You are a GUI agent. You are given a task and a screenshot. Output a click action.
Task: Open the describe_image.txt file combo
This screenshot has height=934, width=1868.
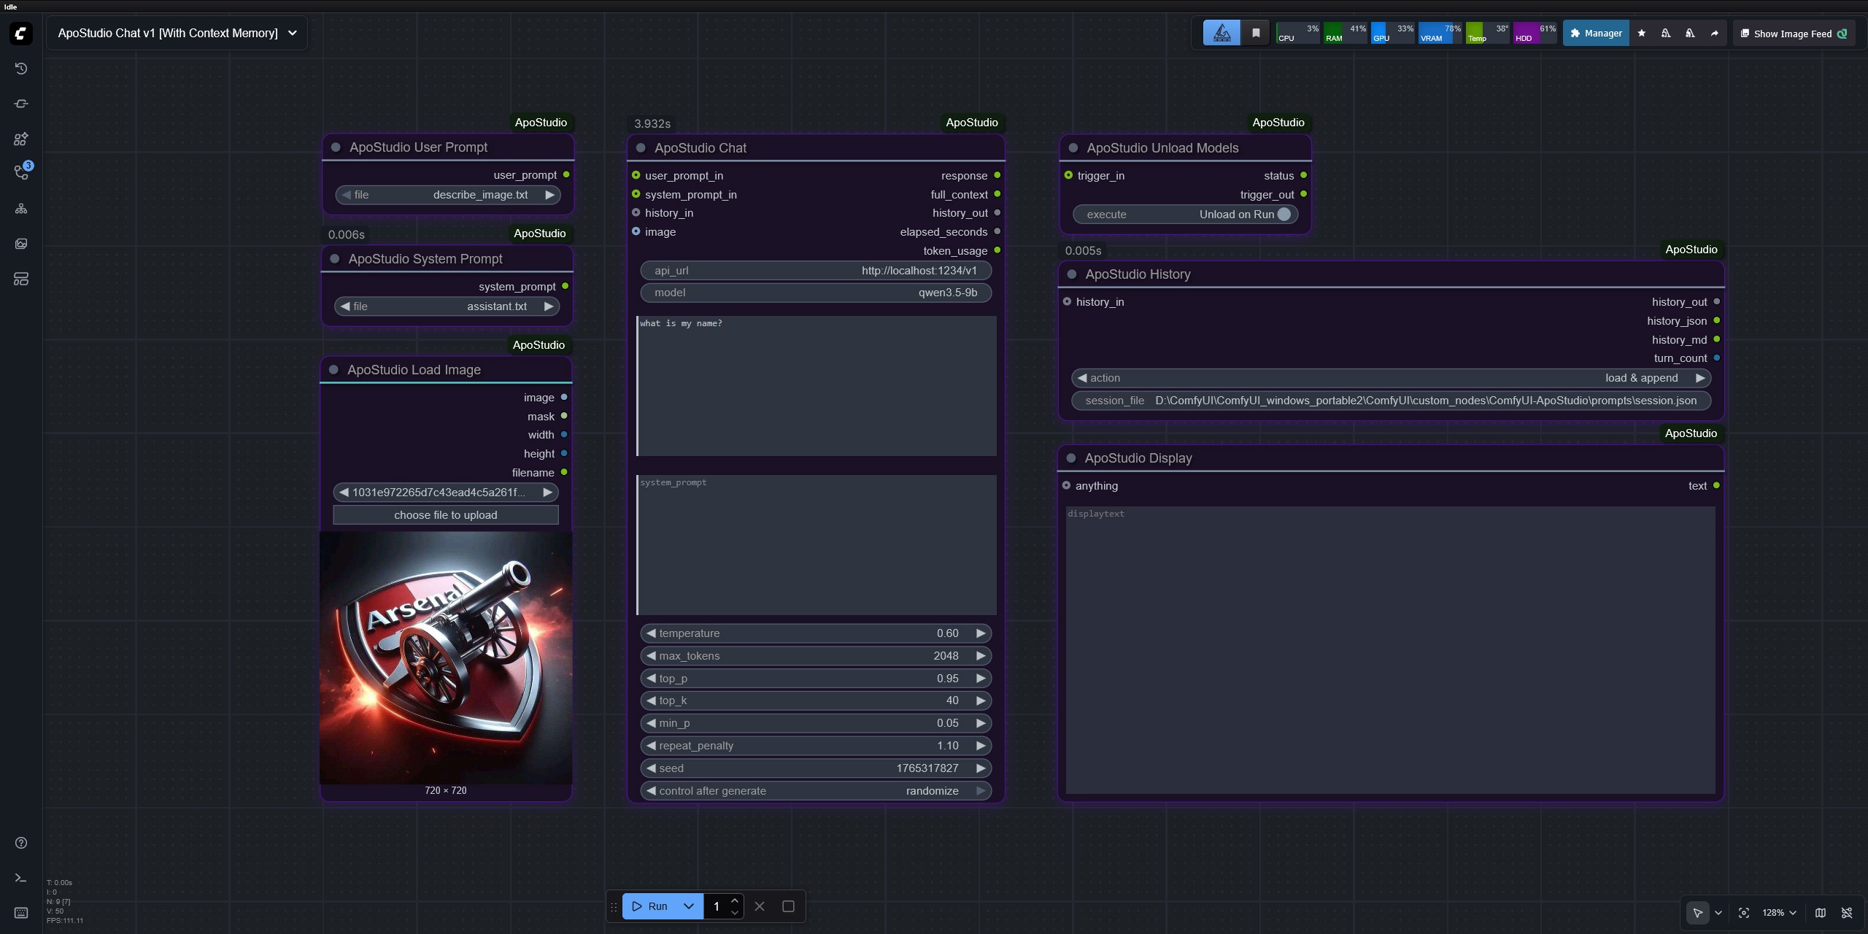point(447,195)
